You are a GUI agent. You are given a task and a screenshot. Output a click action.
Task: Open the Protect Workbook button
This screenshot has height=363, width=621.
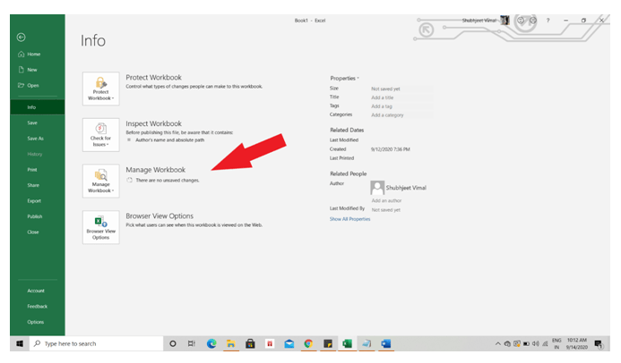(x=100, y=88)
